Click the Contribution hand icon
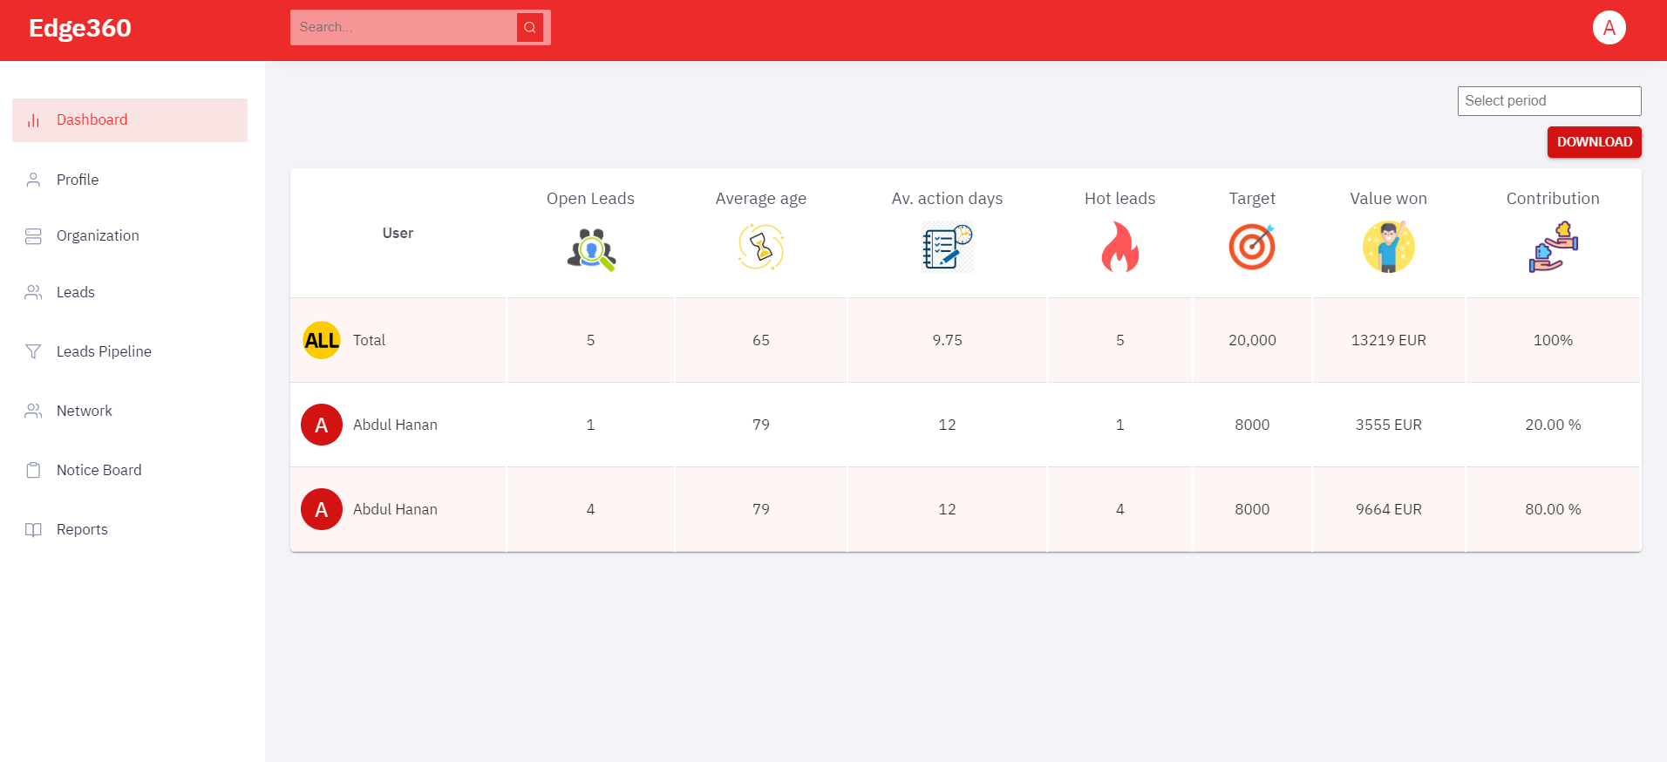The image size is (1667, 762). [1553, 248]
